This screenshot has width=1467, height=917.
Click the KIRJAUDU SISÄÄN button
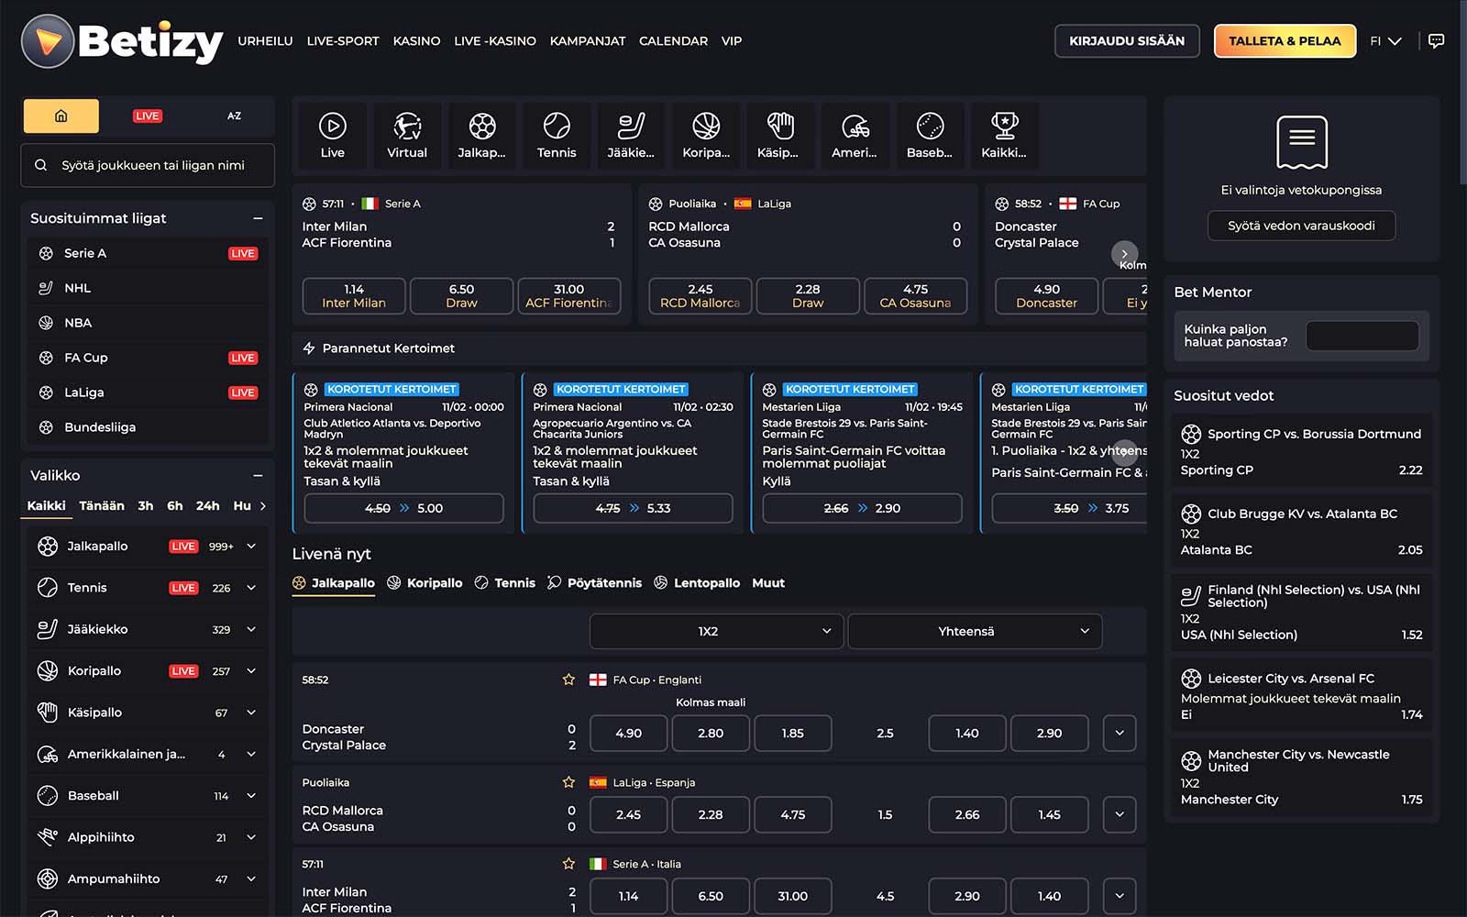tap(1126, 41)
